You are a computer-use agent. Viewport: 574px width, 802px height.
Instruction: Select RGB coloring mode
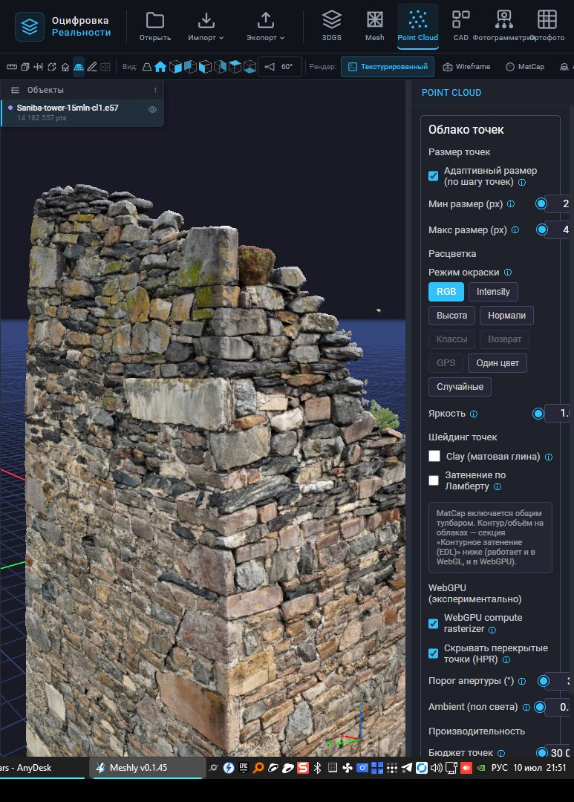coord(446,292)
